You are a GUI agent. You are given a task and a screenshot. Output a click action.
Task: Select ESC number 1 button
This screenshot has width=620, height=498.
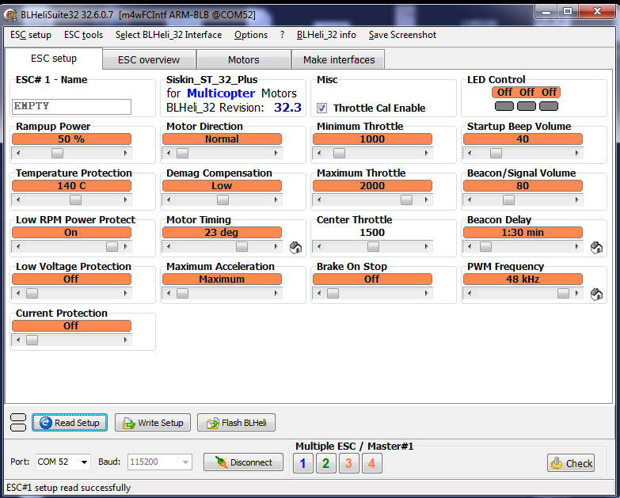click(x=303, y=463)
